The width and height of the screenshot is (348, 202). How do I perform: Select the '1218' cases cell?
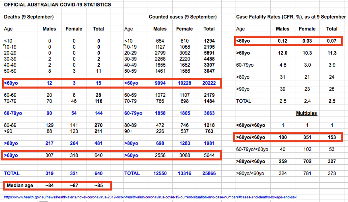209,125
